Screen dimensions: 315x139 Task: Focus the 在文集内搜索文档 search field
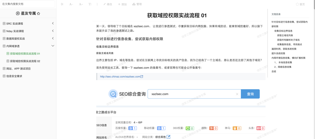click(x=28, y=4)
